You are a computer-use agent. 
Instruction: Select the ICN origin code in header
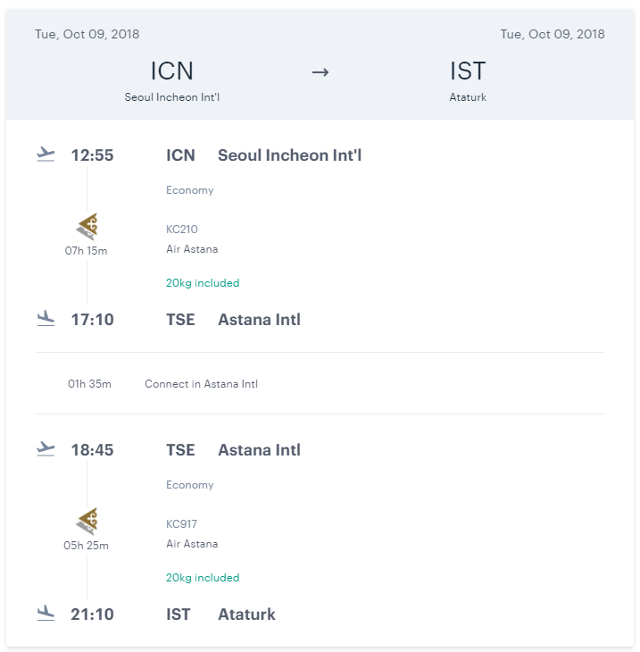[172, 71]
